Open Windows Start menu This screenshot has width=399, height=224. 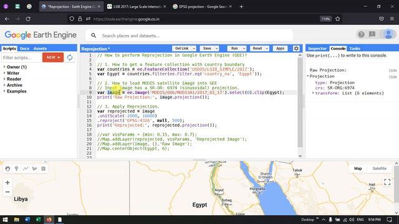[5, 220]
